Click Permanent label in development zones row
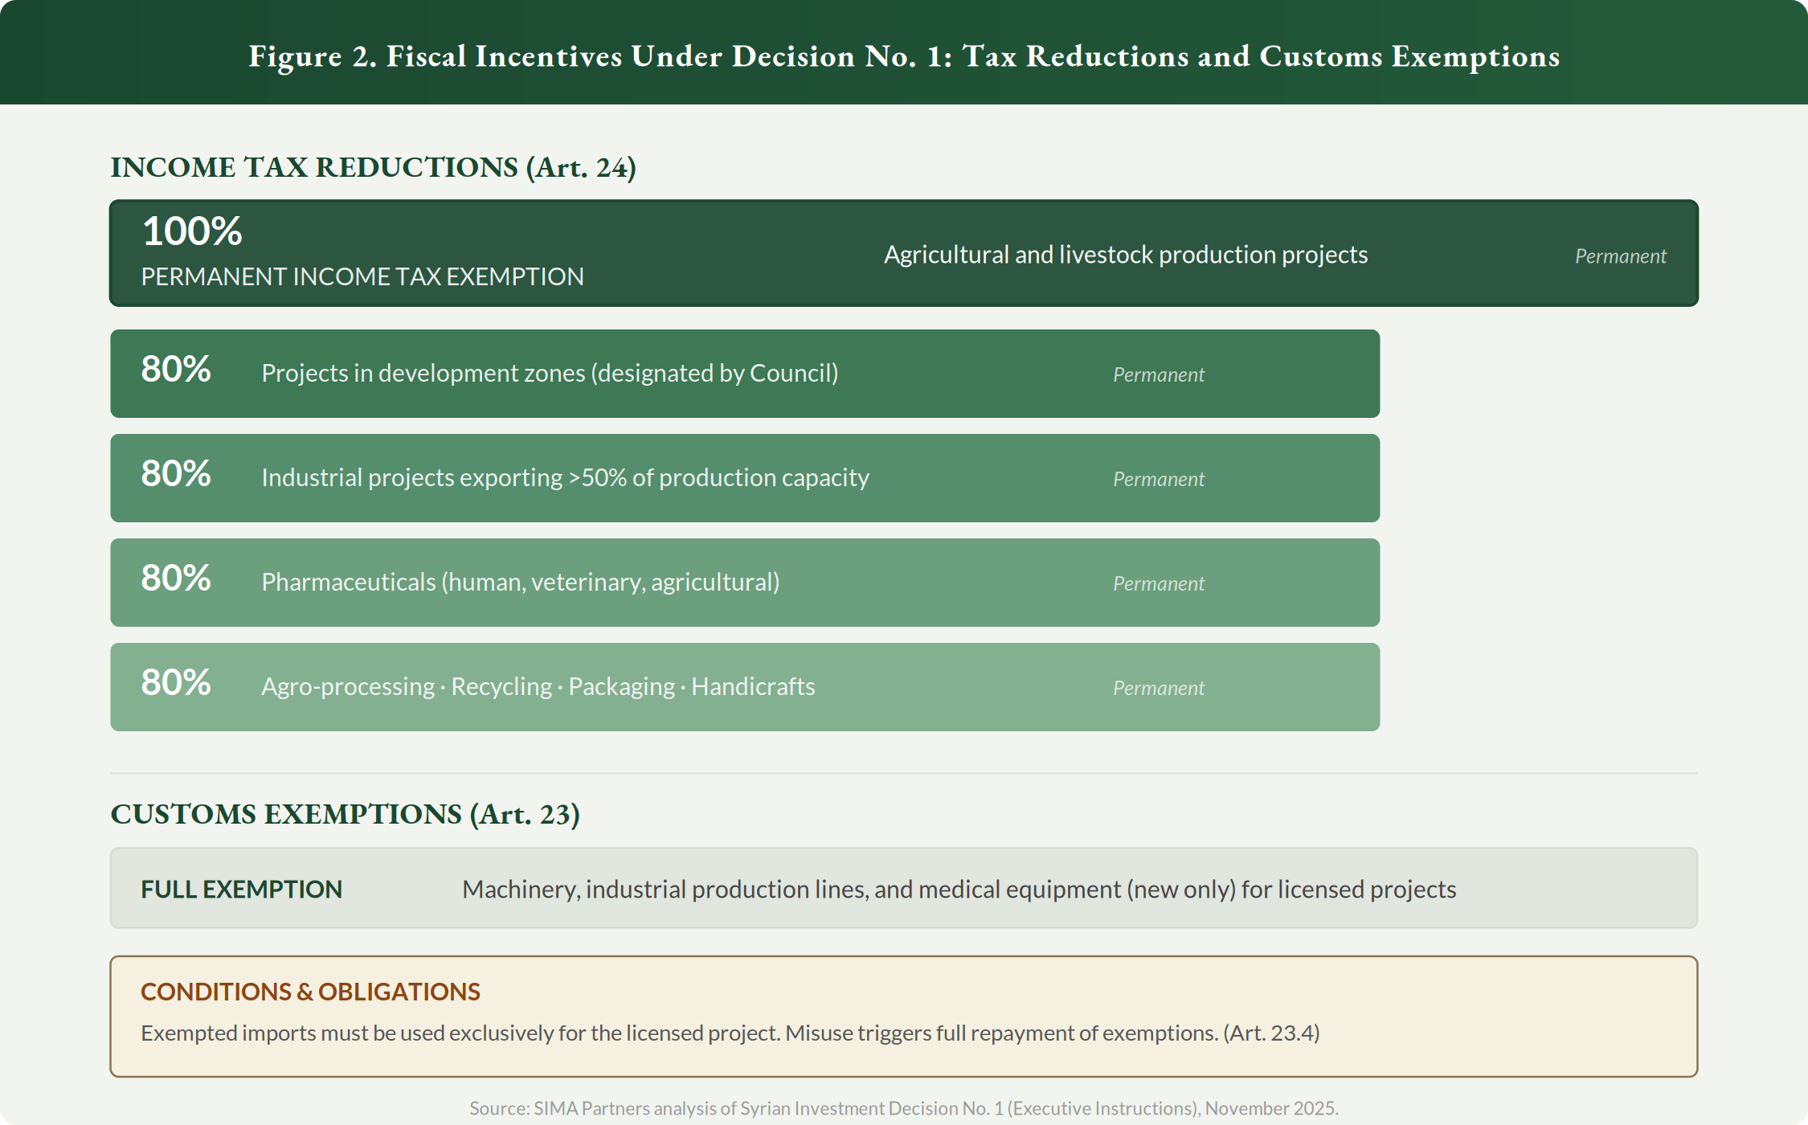 [x=1158, y=375]
